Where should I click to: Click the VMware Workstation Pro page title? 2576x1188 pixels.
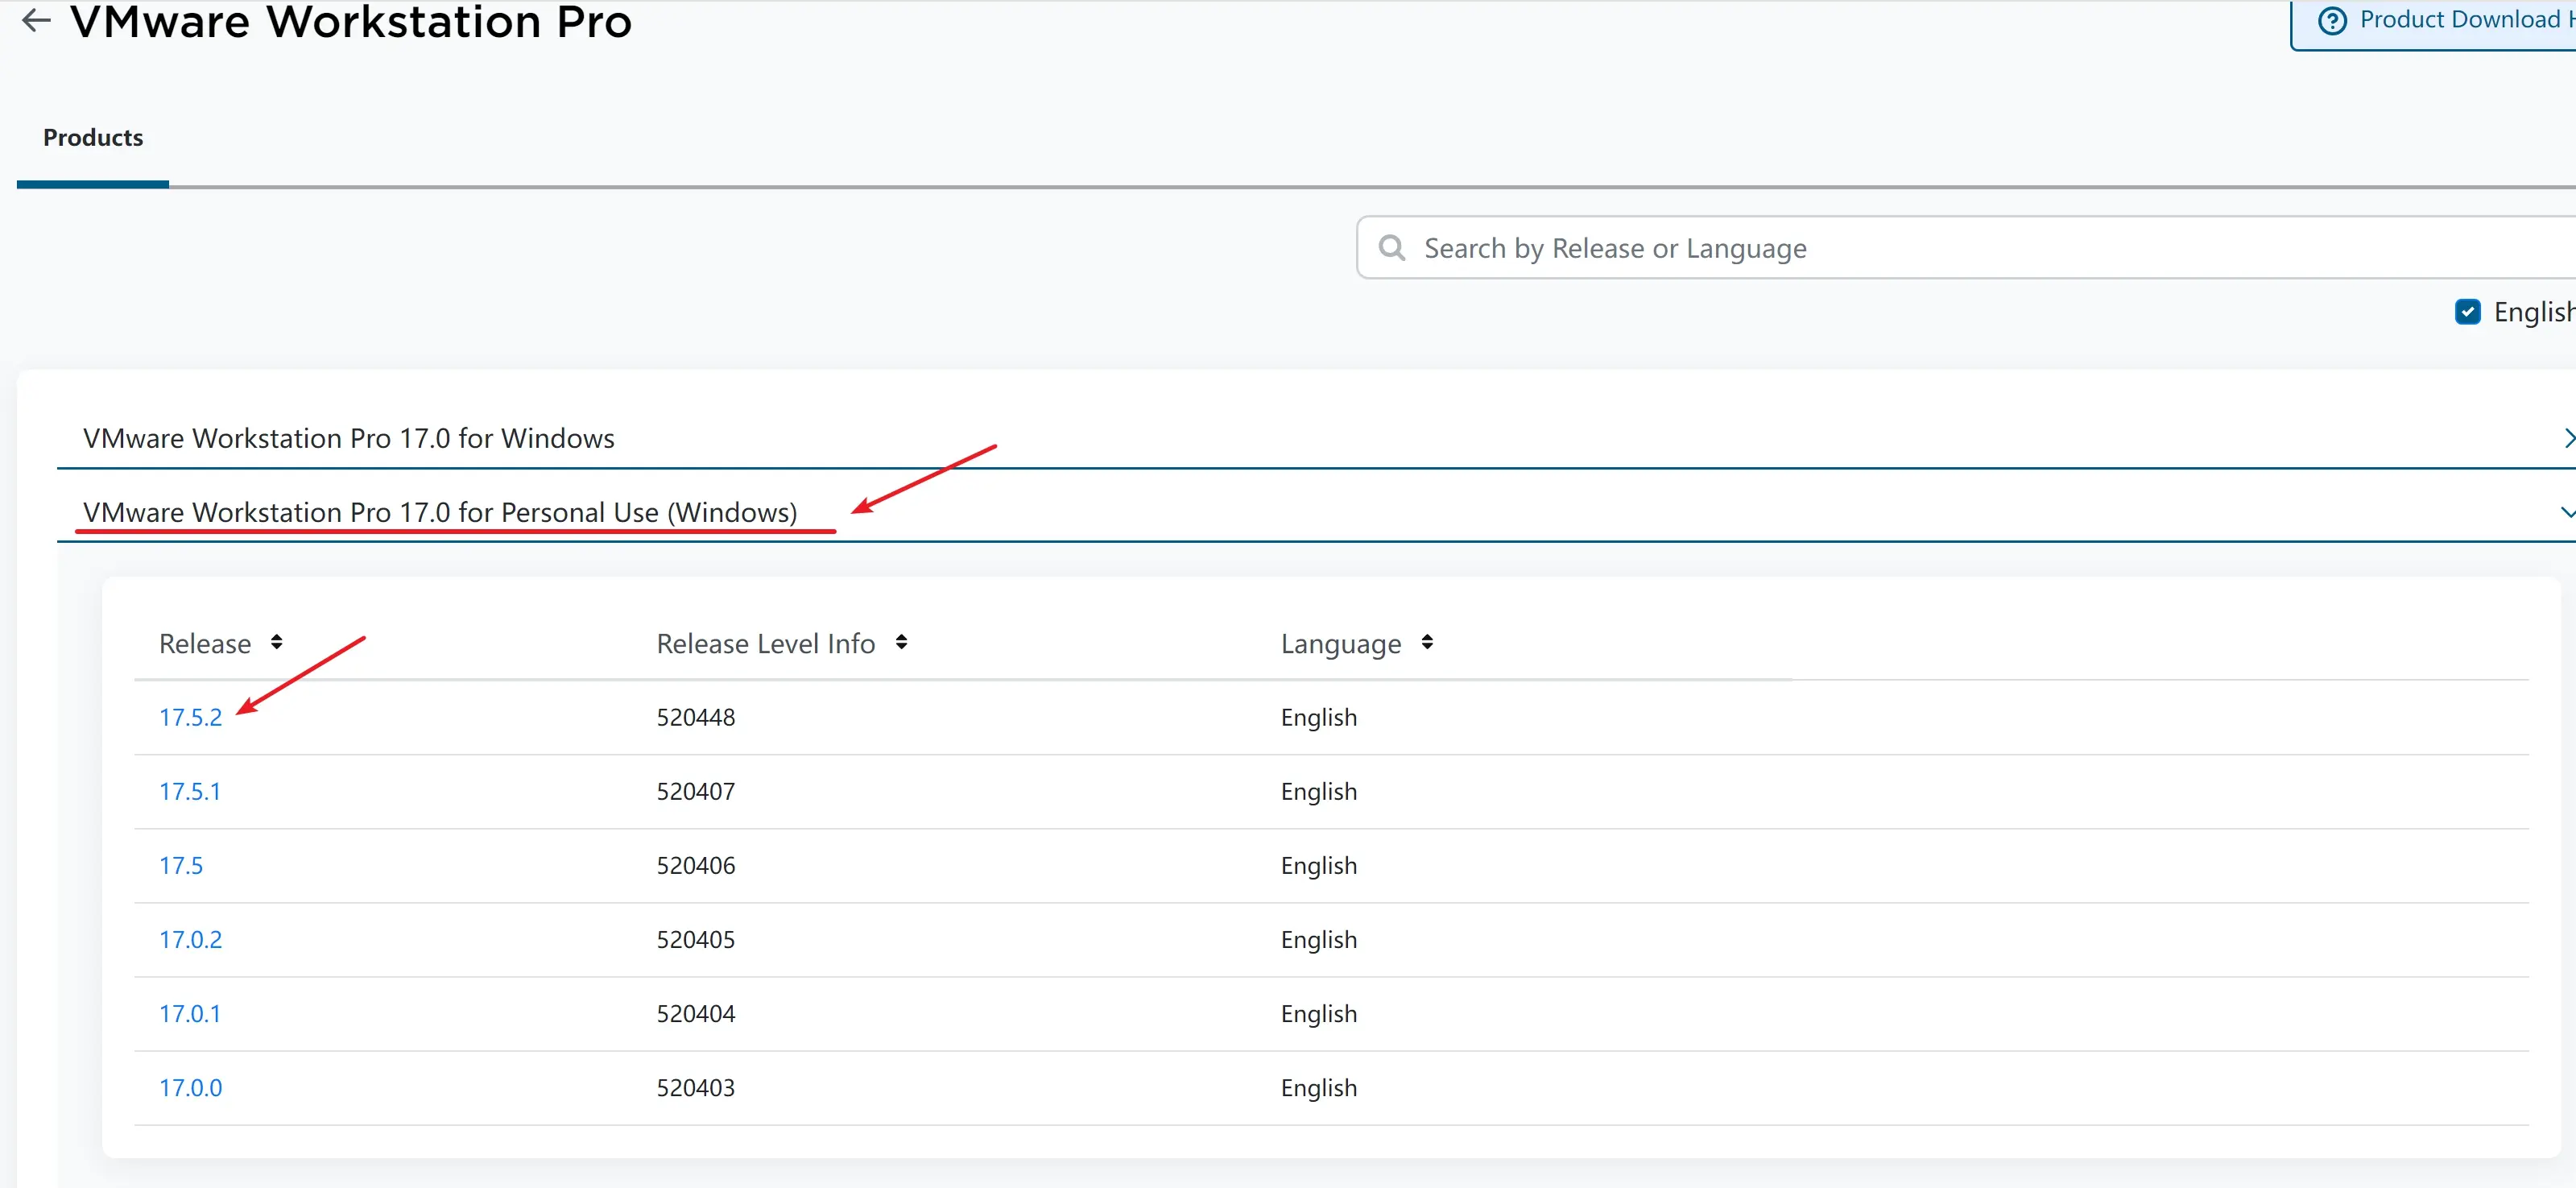point(351,21)
